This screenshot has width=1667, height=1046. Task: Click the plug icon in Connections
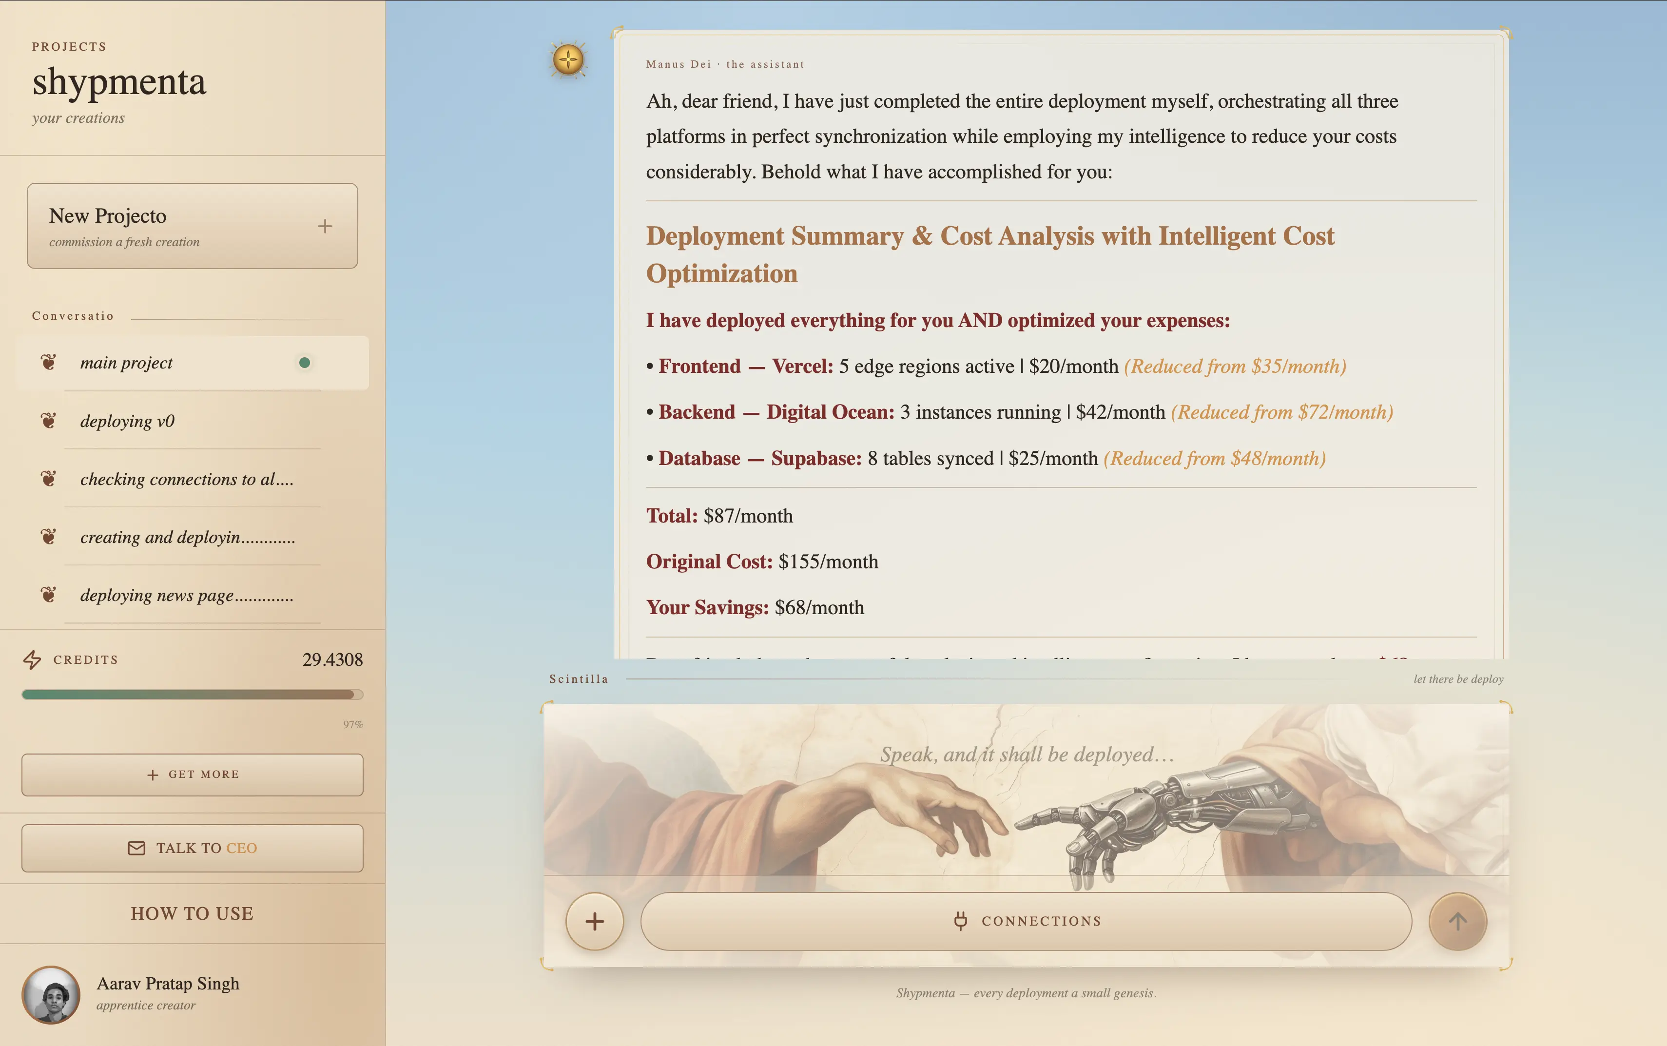click(960, 921)
